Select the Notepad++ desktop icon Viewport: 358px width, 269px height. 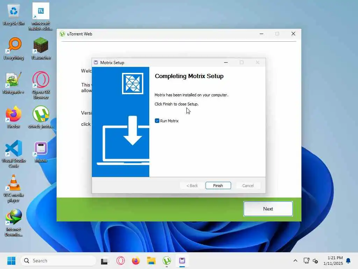14,83
